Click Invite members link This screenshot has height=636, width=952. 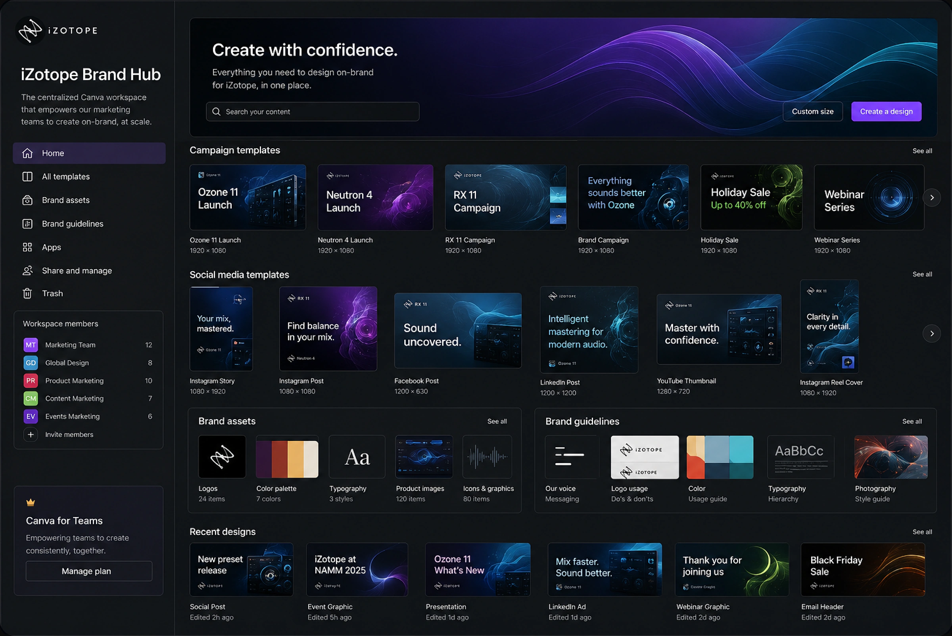point(69,435)
